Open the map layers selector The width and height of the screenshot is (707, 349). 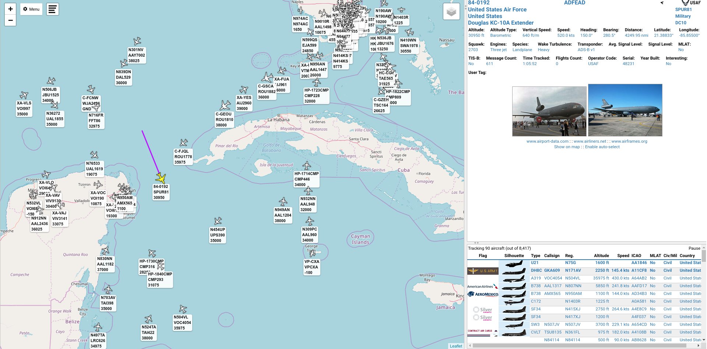pos(451,12)
